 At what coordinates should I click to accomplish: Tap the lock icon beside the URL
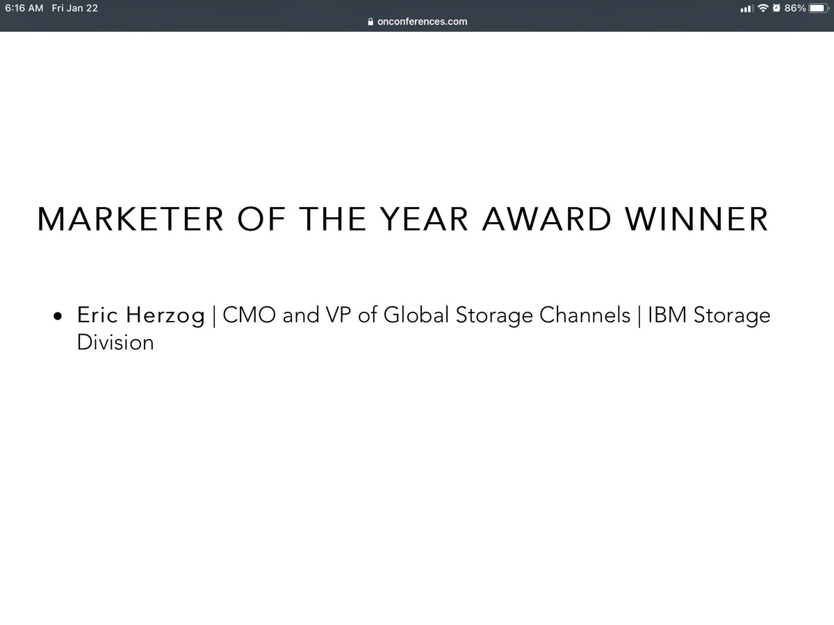pos(370,22)
